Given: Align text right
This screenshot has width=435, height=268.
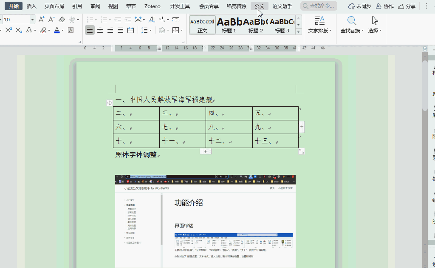Looking at the screenshot, I should click(x=110, y=30).
